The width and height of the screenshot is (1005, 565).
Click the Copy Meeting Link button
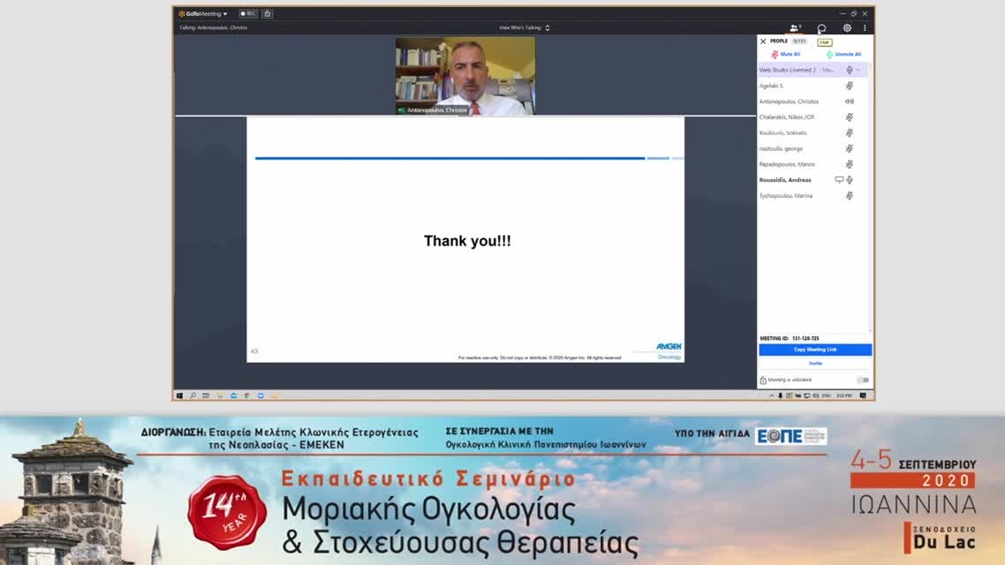[x=814, y=350]
